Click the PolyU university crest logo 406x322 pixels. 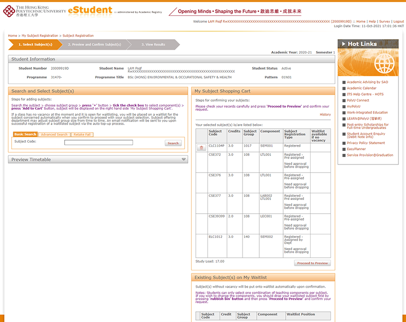pyautogui.click(x=9, y=10)
